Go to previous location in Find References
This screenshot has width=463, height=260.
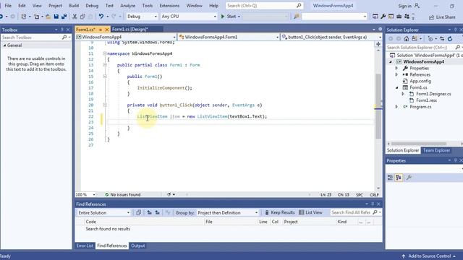point(150,212)
